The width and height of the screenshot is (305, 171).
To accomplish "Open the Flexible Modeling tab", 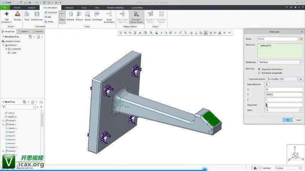I will tap(115, 7).
